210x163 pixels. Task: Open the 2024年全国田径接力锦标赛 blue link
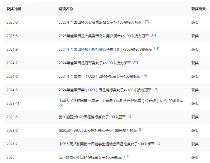coord(81,50)
